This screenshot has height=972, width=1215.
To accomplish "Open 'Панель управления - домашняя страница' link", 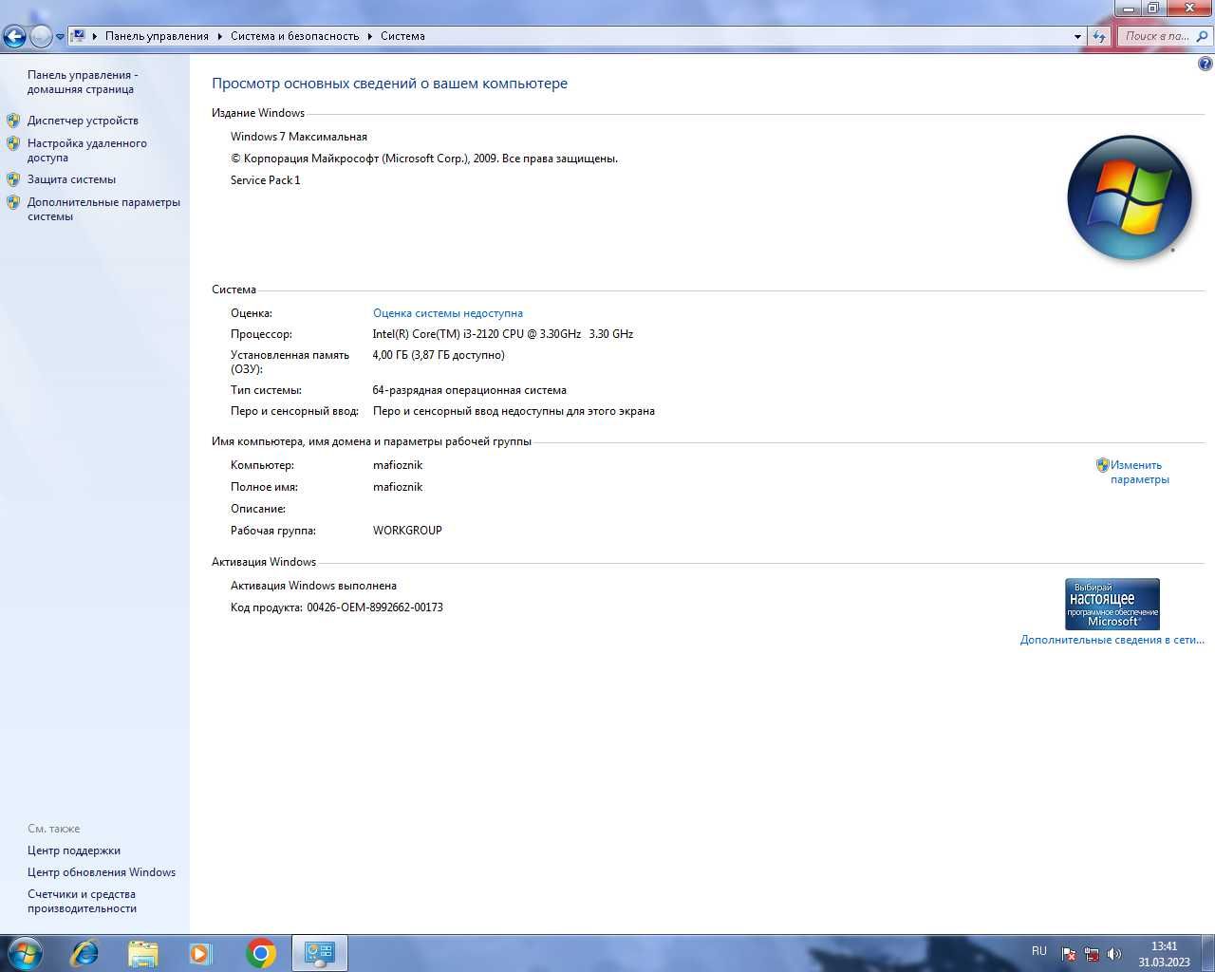I will (83, 82).
